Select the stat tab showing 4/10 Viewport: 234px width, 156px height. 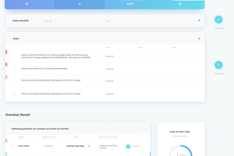coord(130,4)
